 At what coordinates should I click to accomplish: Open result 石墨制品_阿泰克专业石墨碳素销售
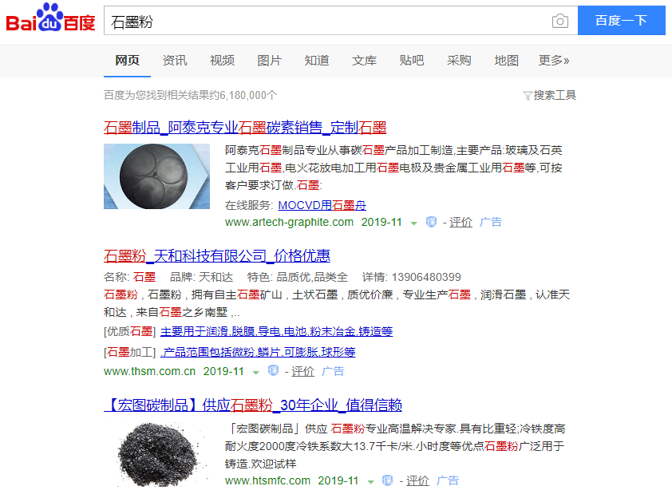245,128
